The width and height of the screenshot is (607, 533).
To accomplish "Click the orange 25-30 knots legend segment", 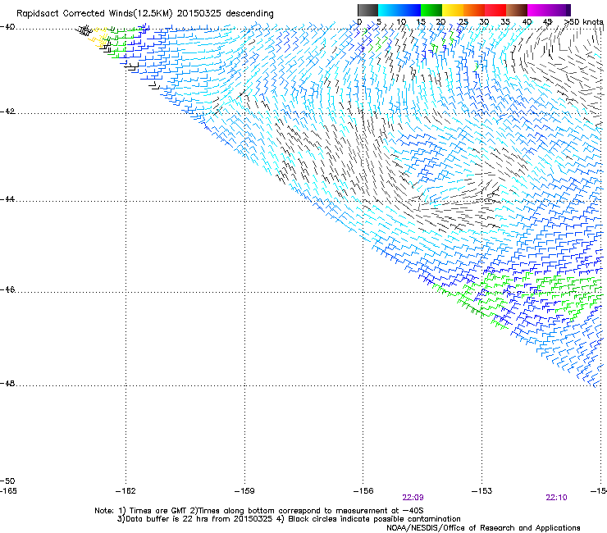I will (x=474, y=10).
